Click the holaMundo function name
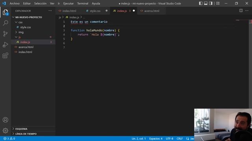 click(94, 30)
